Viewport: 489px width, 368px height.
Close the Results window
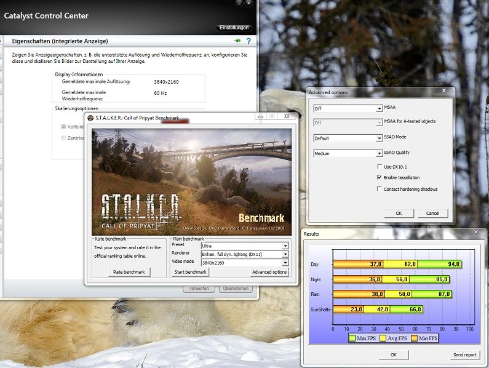tap(475, 233)
